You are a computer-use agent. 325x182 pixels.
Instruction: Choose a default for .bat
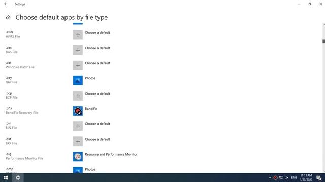coord(97,63)
